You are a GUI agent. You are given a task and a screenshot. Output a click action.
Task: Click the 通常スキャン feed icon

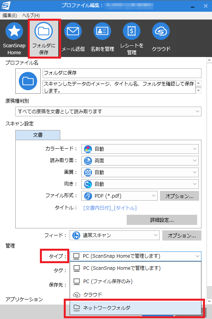(x=76, y=235)
